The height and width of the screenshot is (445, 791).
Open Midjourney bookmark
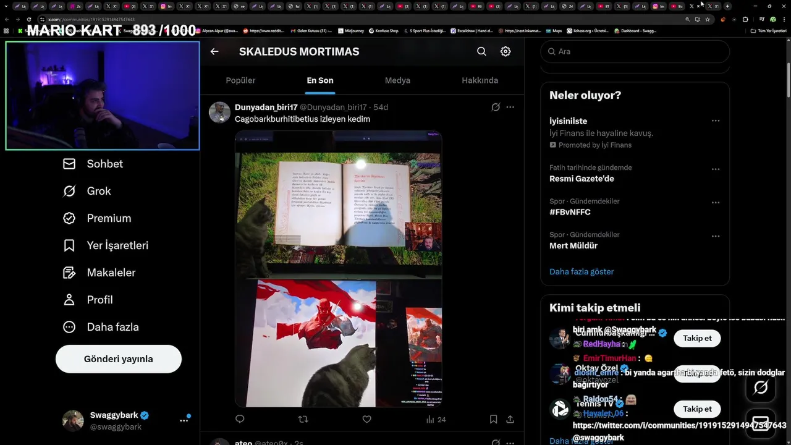350,31
